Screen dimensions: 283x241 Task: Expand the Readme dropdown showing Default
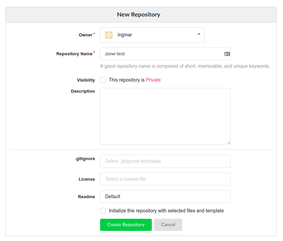(x=165, y=197)
